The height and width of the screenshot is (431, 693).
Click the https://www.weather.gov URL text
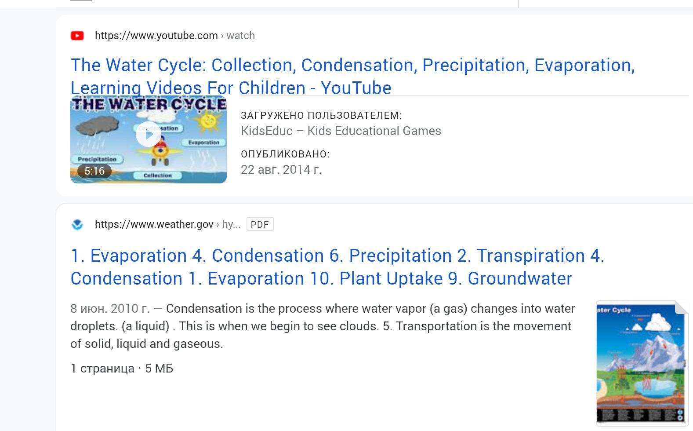tap(154, 224)
